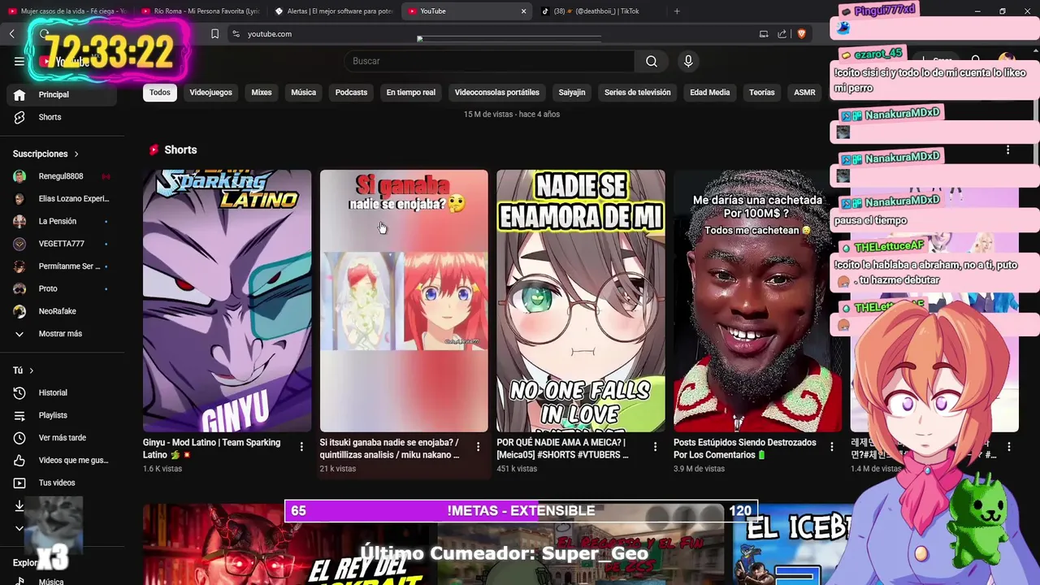Select the Saiyajin filter chip
Image resolution: width=1040 pixels, height=585 pixels.
point(572,93)
